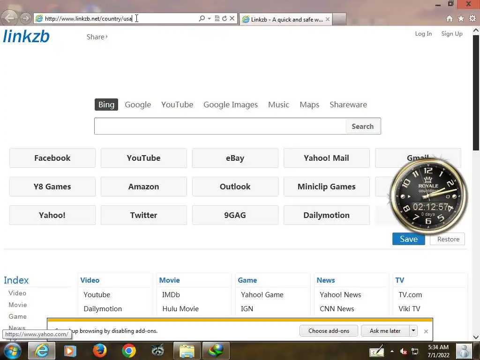This screenshot has height=360, width=480.
Task: Open the Yahoo! Game link
Action: [x=262, y=294]
